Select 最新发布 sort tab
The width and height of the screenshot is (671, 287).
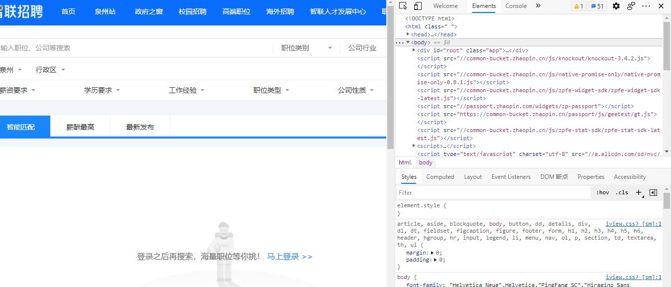pyautogui.click(x=140, y=127)
